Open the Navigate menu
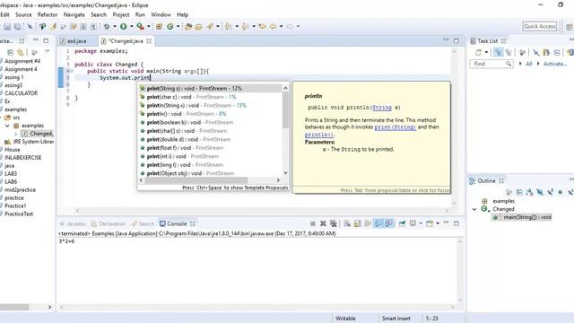The image size is (574, 323). pos(74,14)
